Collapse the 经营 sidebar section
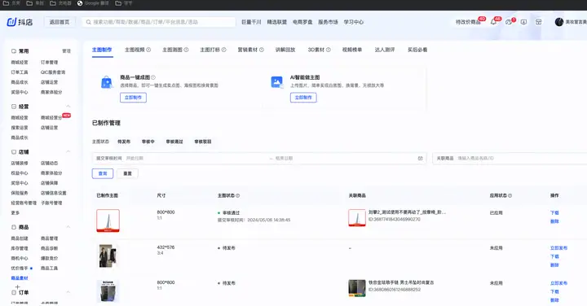The width and height of the screenshot is (587, 306). pos(68,107)
